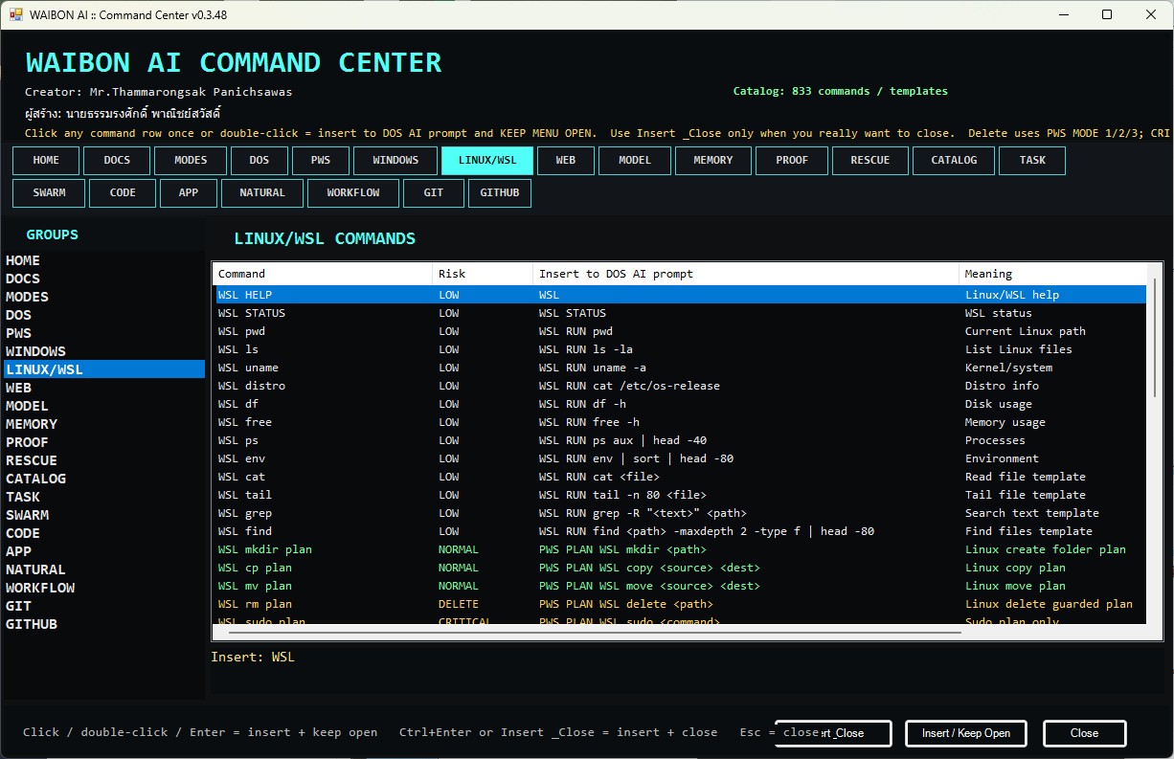1174x759 pixels.
Task: Select the SWARM button in second row
Action: (49, 193)
